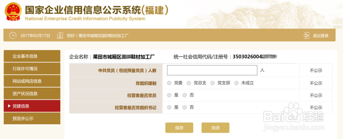Viewport: 343px width, 139px height.
Task: Mark 否 for 经营者是否党组织书记
Action: coord(185,107)
